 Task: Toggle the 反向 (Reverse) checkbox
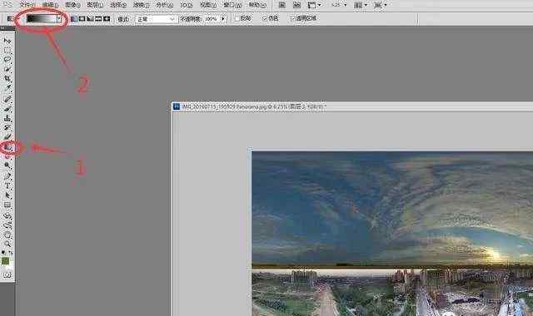pos(237,18)
